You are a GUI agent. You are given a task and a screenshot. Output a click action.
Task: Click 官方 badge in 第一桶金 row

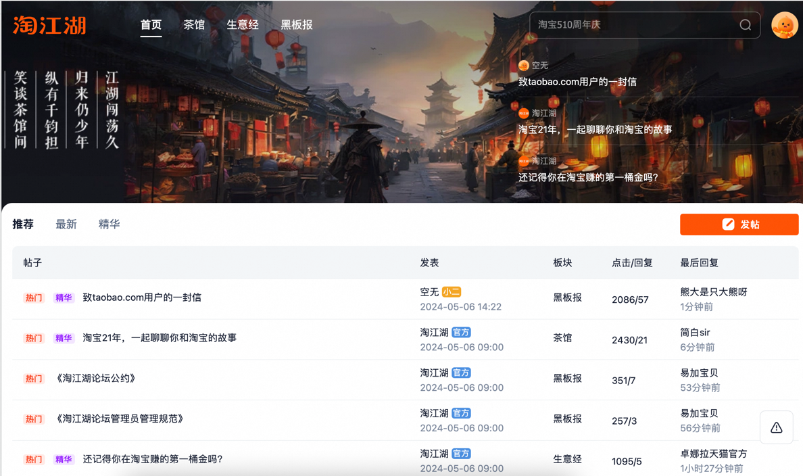[x=461, y=454]
